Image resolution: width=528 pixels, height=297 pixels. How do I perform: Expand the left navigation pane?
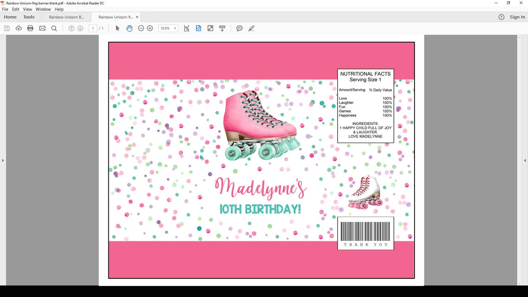(3, 160)
